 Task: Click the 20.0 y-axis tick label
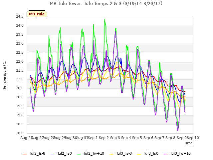tap(20, 97)
